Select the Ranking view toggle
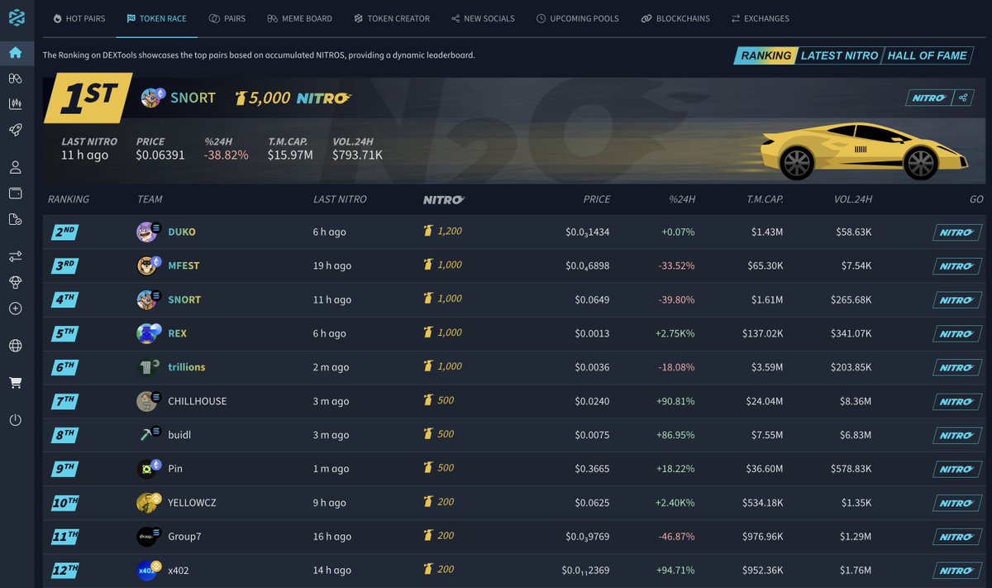The image size is (992, 588). (765, 55)
